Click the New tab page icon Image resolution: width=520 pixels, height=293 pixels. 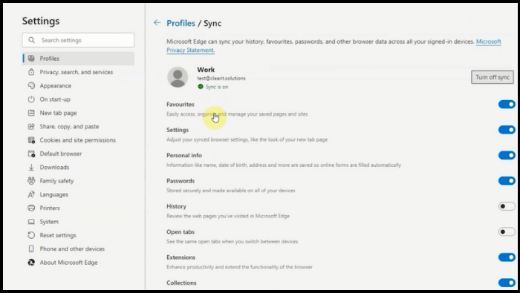31,113
